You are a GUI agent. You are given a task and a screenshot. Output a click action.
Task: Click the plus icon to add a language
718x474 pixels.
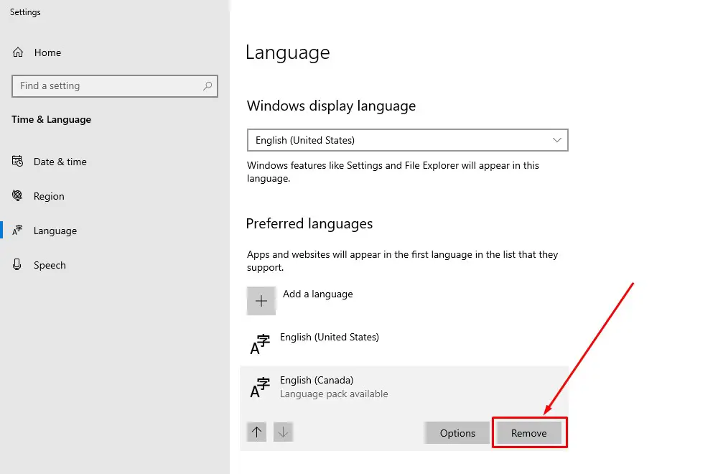pyautogui.click(x=261, y=301)
